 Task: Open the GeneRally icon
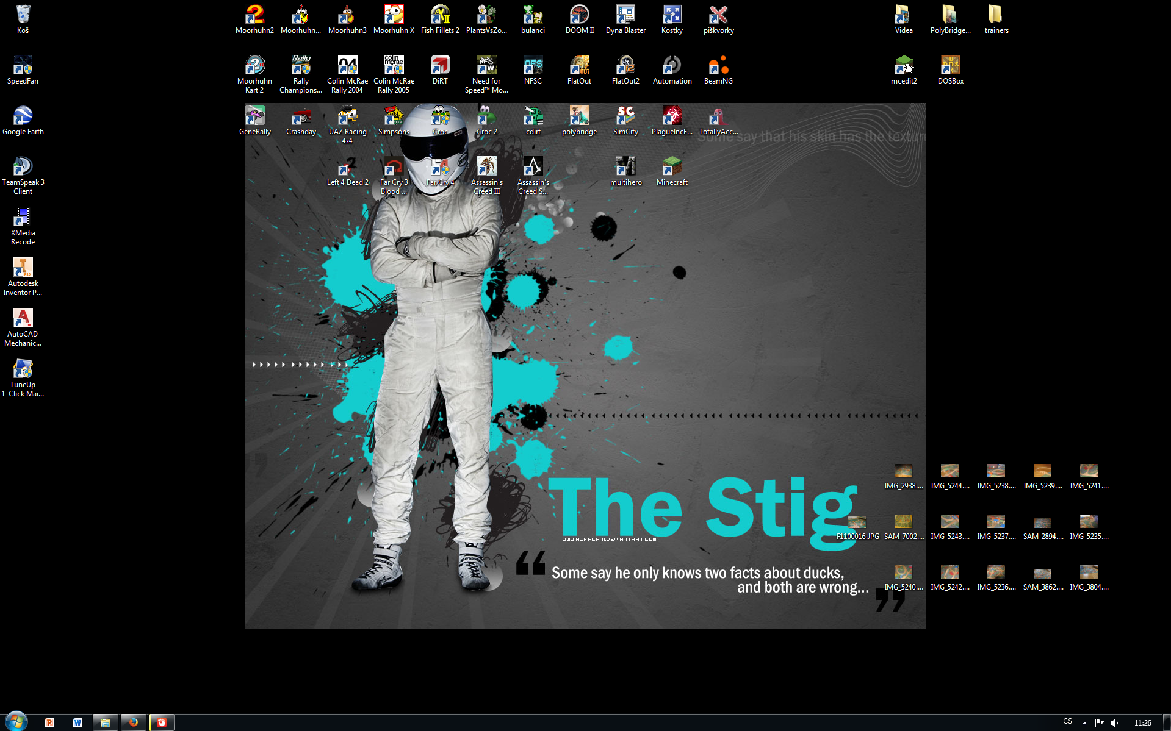[x=254, y=121]
